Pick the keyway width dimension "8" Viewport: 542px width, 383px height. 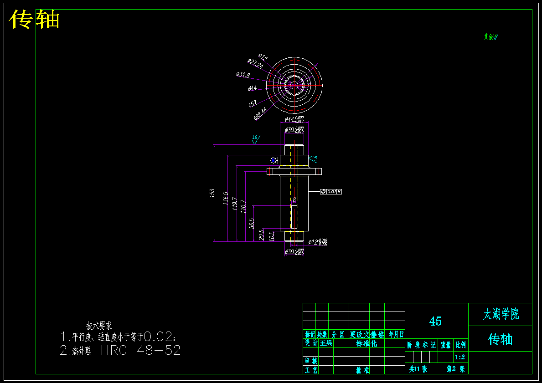click(x=294, y=200)
